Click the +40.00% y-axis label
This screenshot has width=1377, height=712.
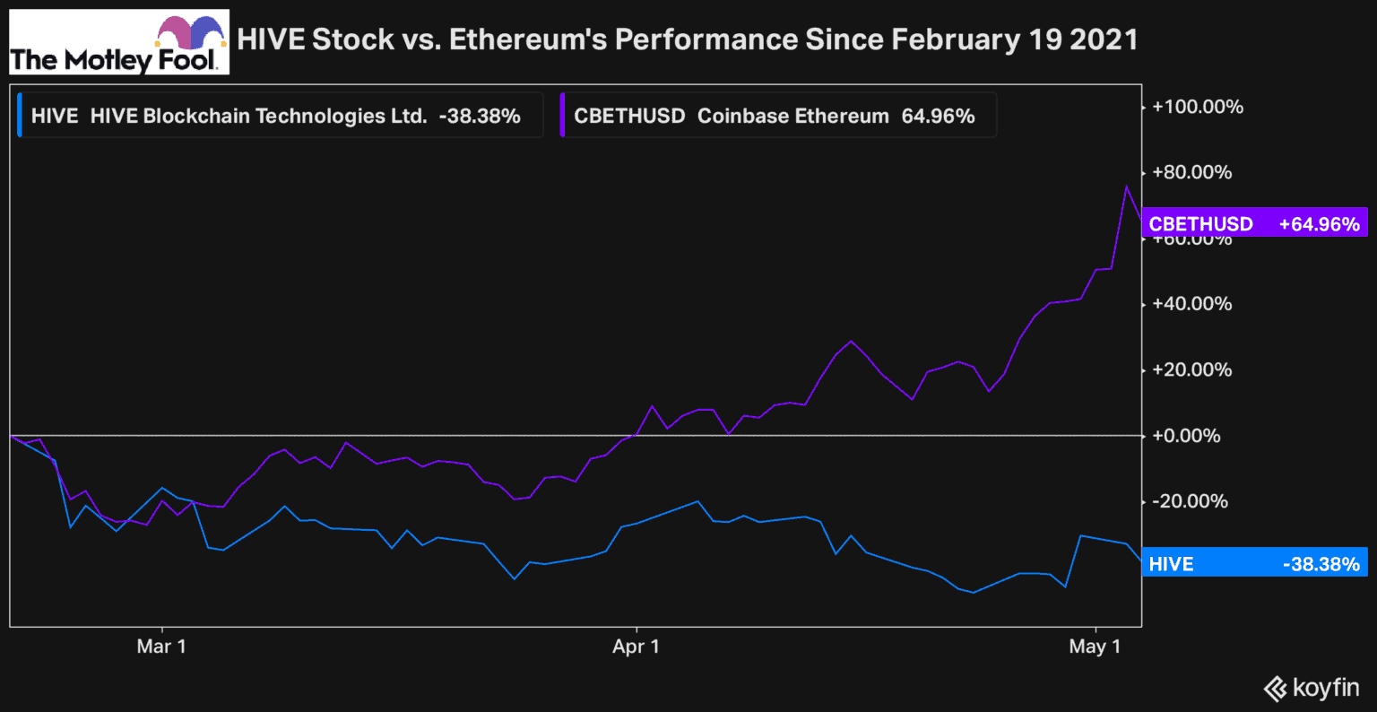click(1192, 304)
